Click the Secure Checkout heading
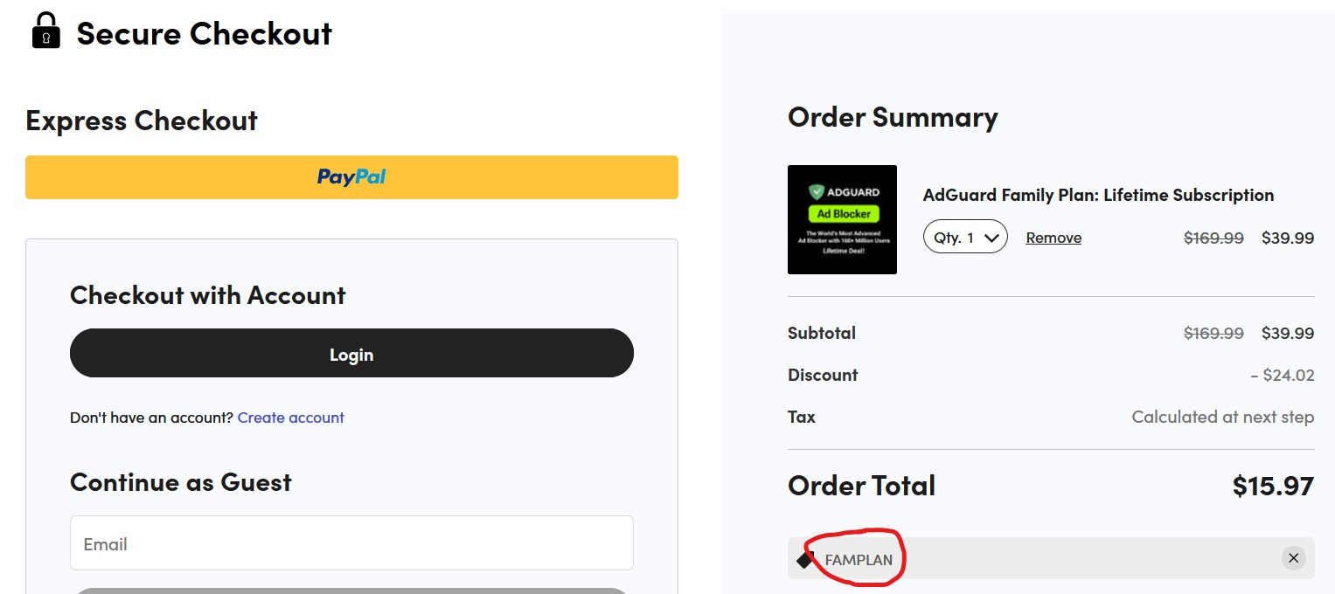The image size is (1335, 594). (205, 34)
